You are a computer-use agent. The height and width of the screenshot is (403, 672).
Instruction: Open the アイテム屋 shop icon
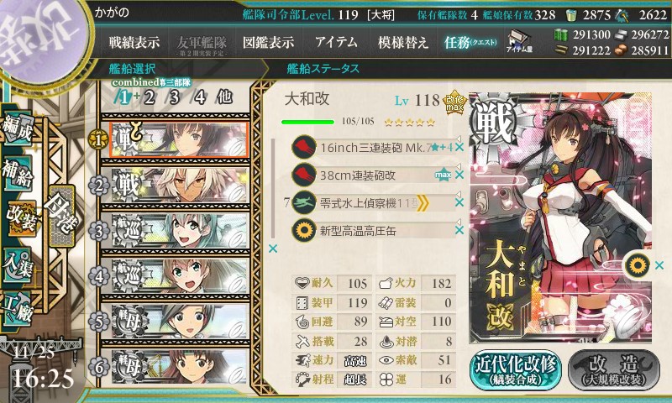tap(519, 41)
